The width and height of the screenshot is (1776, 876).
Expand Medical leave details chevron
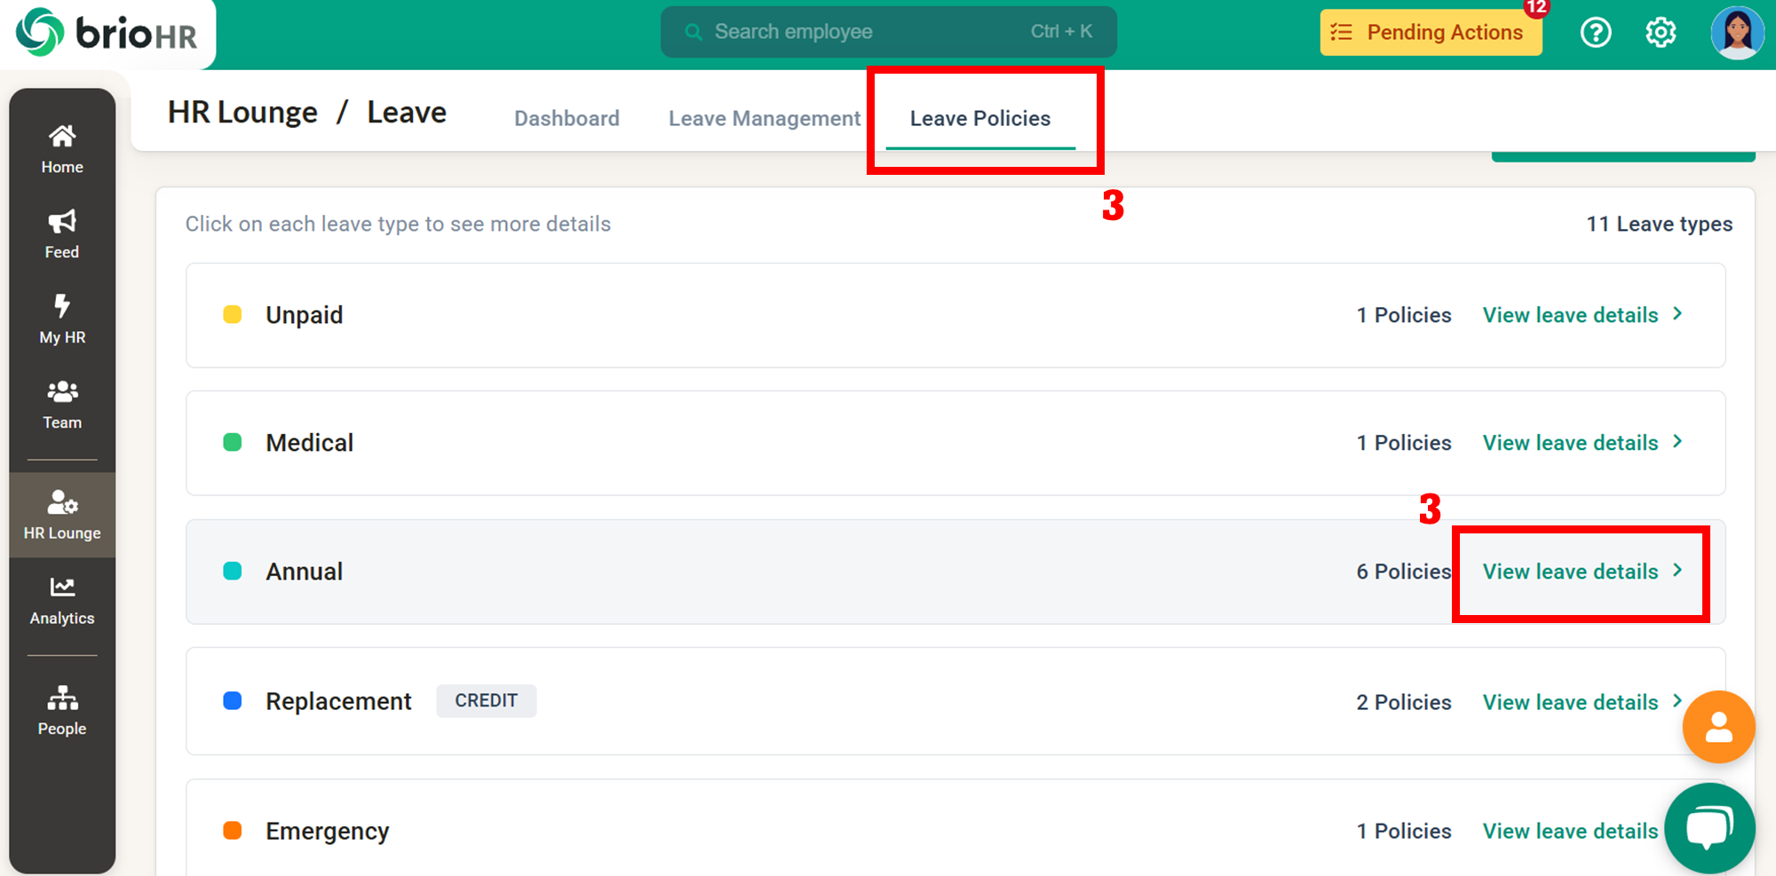[x=1677, y=442]
